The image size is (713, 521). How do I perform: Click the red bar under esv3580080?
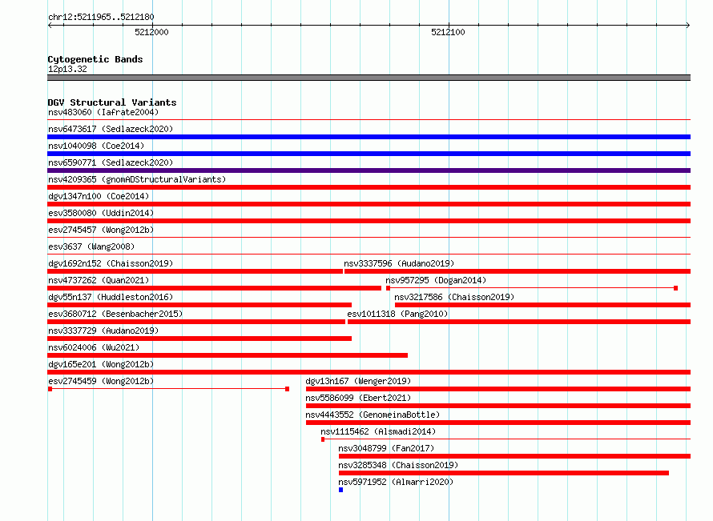(x=369, y=221)
